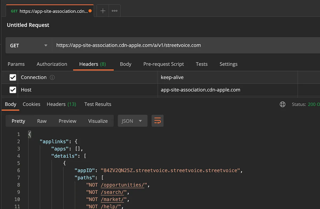Click the plus icon to open new tab
Viewport: 320px width, 209px height.
[x=103, y=11]
